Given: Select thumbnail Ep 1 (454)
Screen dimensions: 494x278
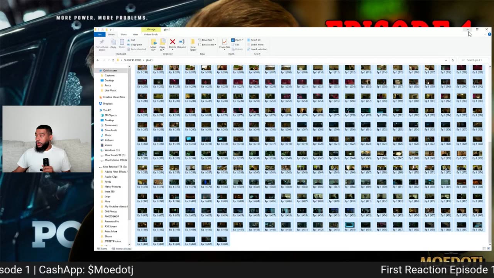Looking at the screenshot, I should (x=350, y=227).
